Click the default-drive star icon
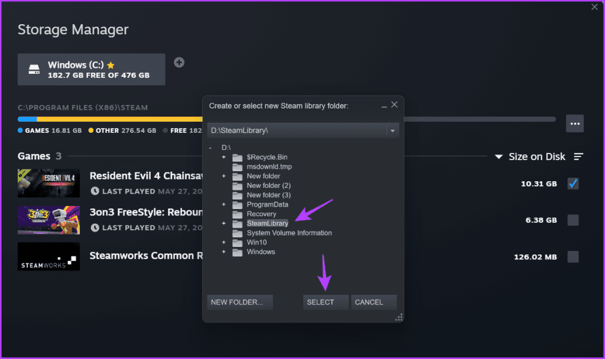This screenshot has height=359, width=605. pyautogui.click(x=110, y=65)
